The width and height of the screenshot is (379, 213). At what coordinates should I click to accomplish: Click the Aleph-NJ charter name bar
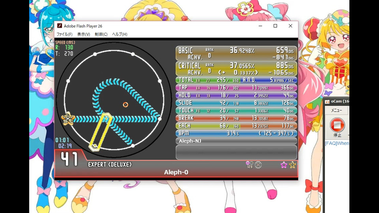236,141
